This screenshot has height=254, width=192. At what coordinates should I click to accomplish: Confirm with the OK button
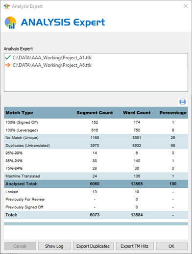(171, 246)
